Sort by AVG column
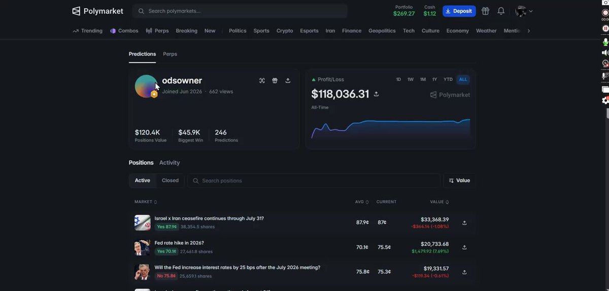Viewport: 609px width, 291px height. point(362,202)
